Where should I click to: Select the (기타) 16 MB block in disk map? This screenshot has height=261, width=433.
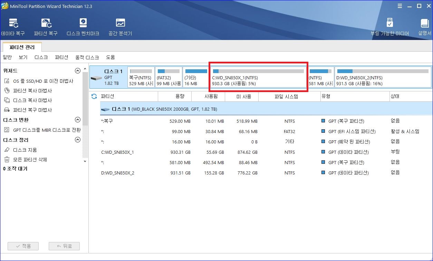coord(196,77)
